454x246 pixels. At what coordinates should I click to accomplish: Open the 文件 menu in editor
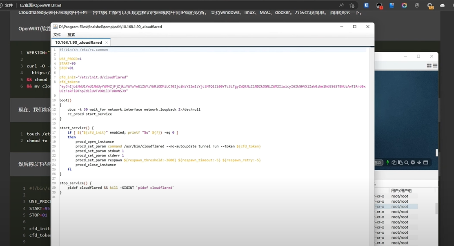pyautogui.click(x=57, y=35)
